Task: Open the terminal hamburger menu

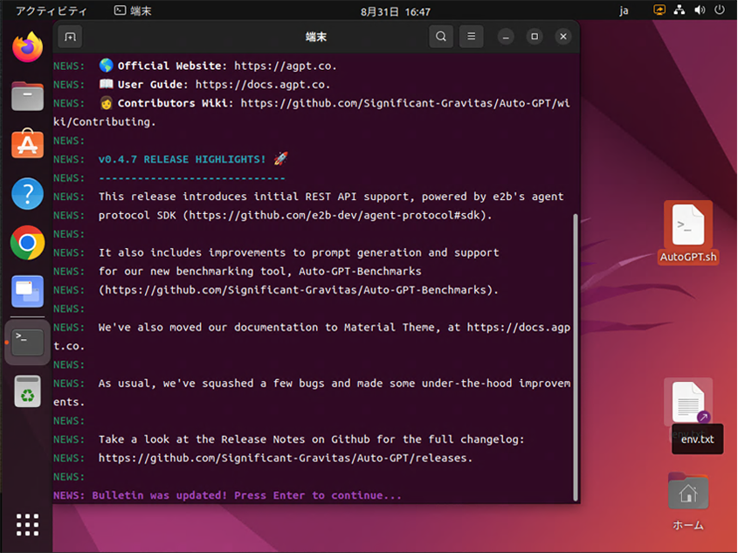Action: pos(471,37)
